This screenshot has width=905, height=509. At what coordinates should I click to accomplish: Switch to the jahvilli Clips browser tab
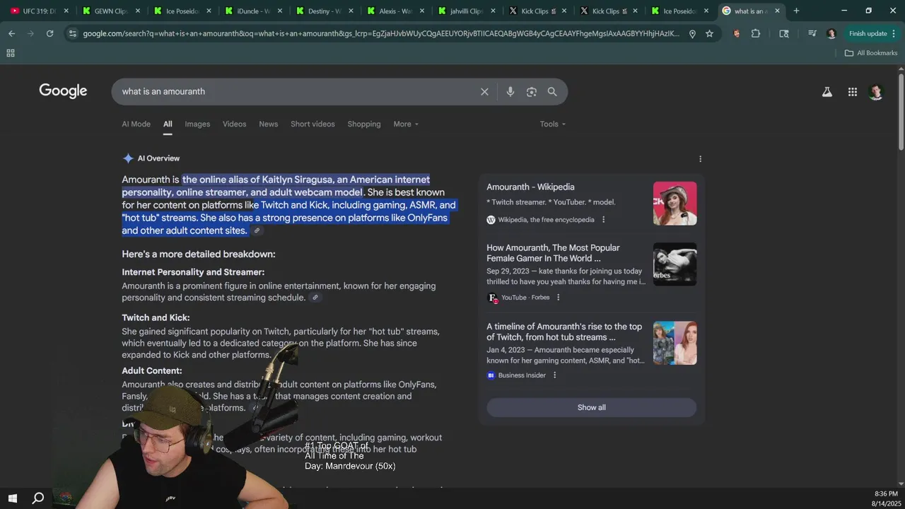click(x=466, y=11)
